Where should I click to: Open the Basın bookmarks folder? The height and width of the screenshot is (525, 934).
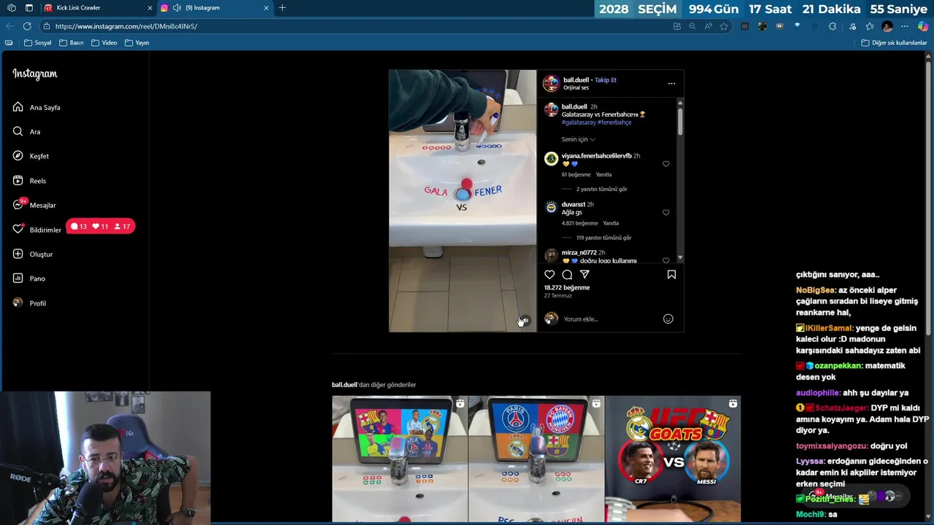click(x=72, y=43)
